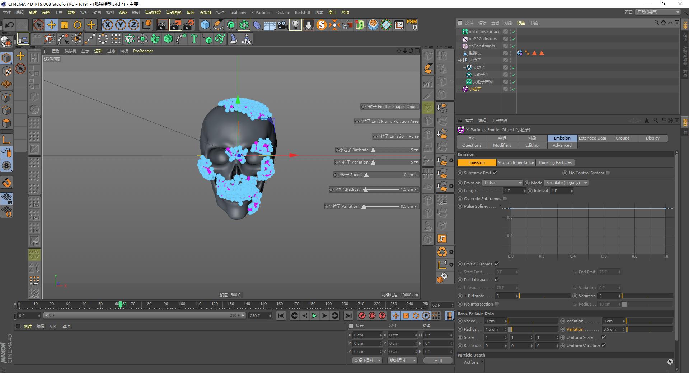Click the Undo icon
689x373 pixels.
[9, 25]
